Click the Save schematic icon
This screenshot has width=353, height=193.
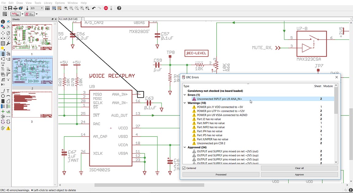point(10,8)
